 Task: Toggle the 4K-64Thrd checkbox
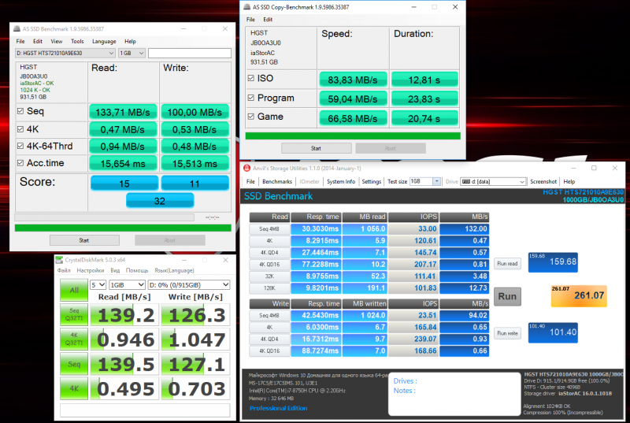point(20,146)
